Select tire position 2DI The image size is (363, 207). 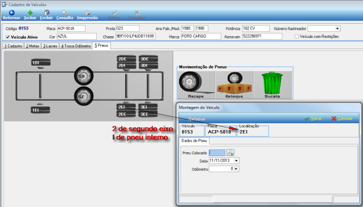(126, 66)
